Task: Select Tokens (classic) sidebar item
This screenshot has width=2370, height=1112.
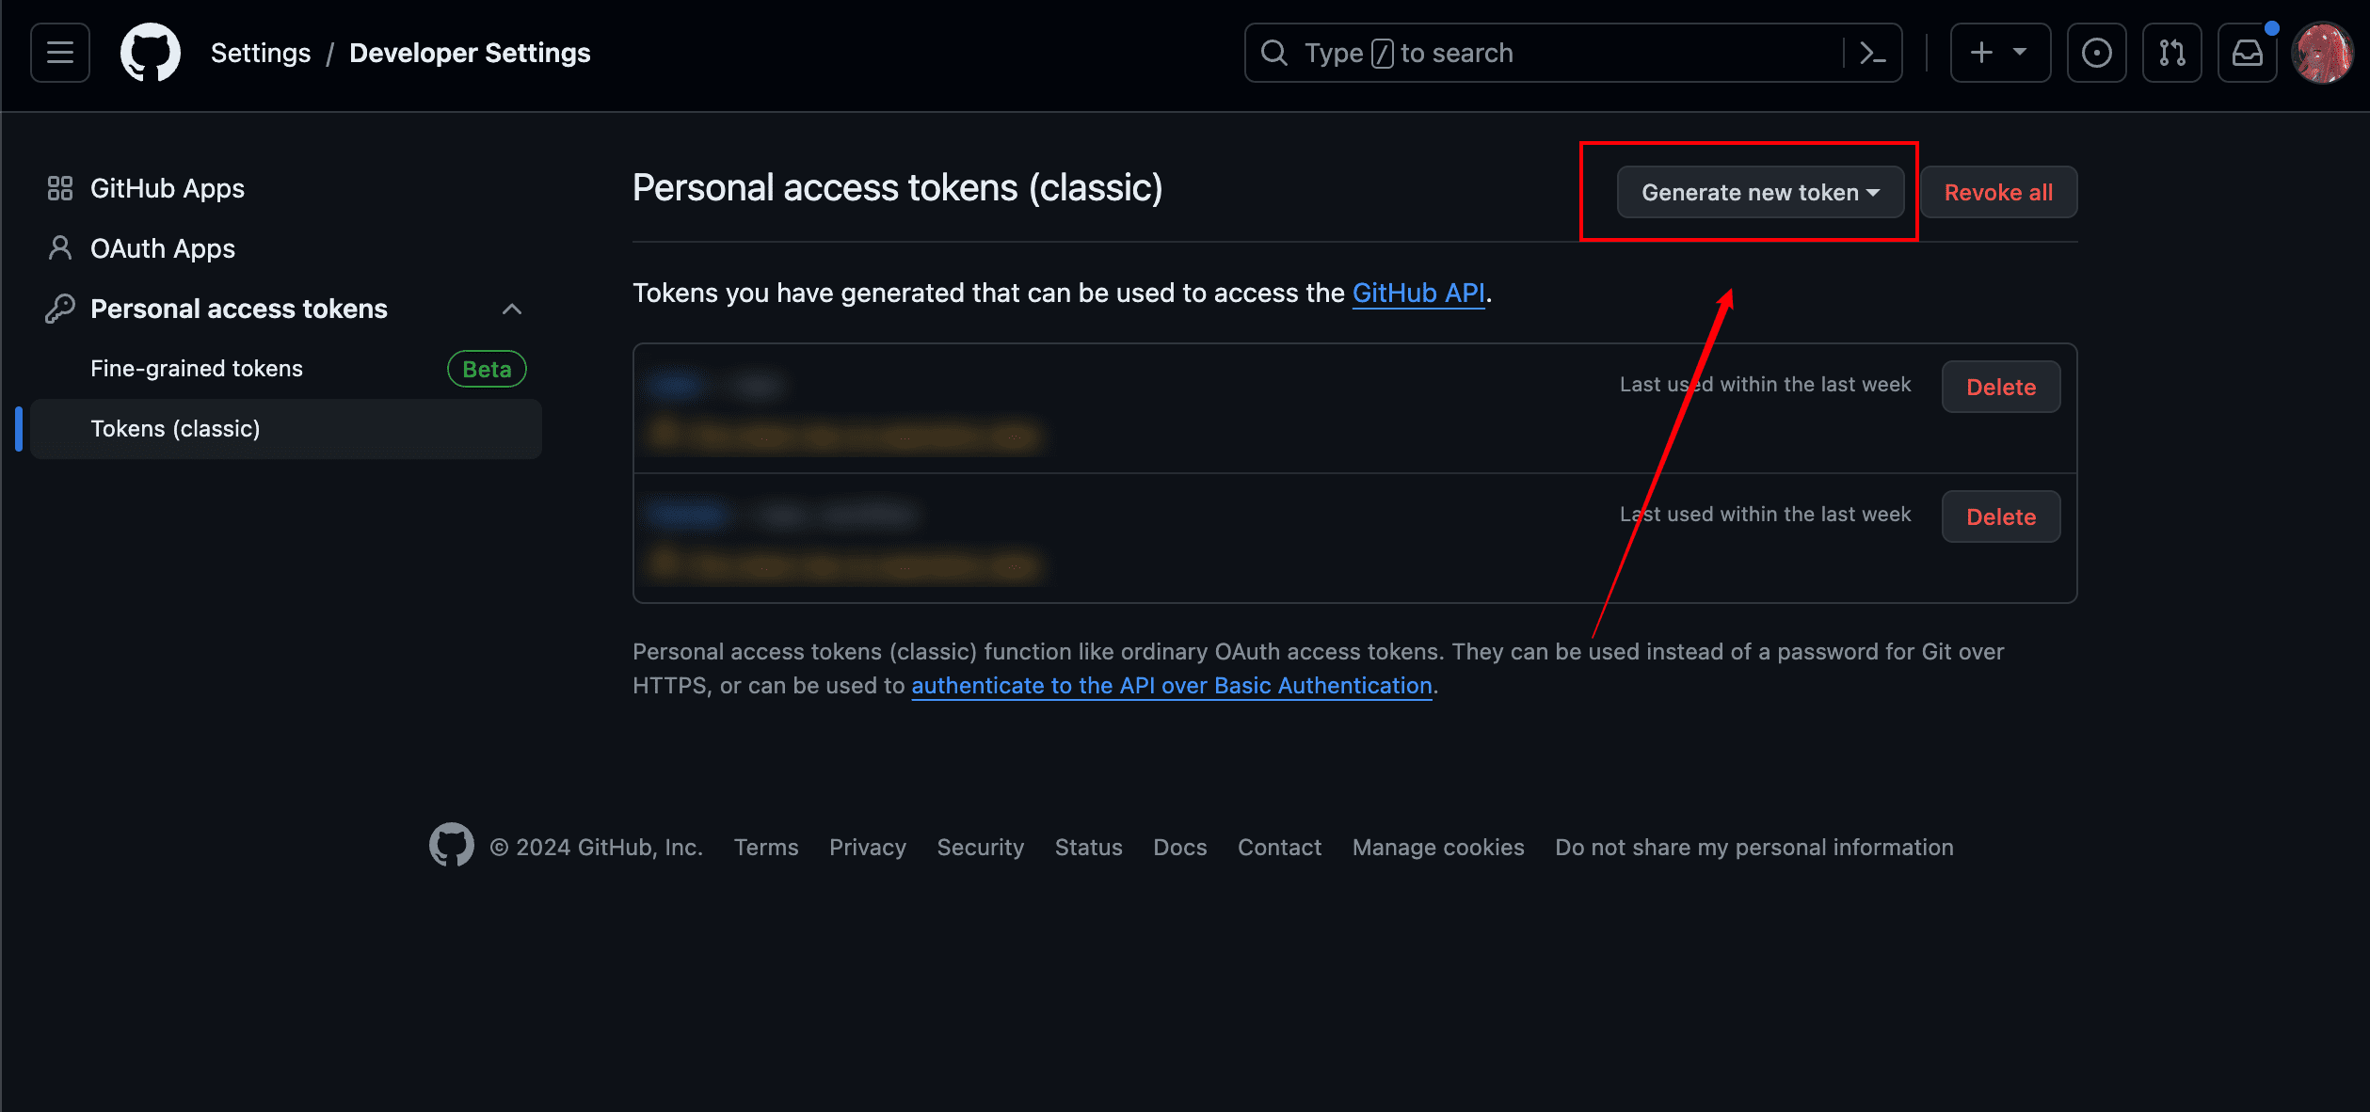Action: [175, 429]
